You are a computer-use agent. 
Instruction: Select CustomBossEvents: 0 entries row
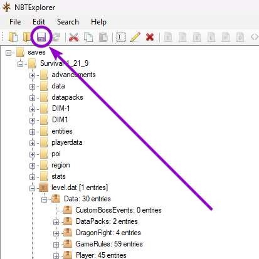pos(119,210)
